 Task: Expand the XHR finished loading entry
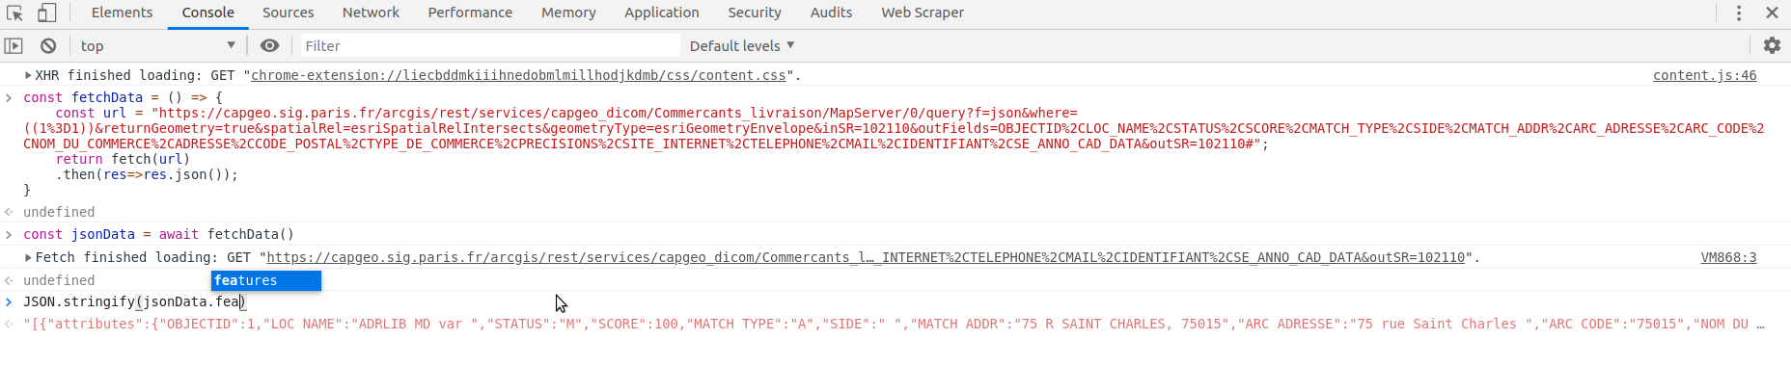[x=28, y=75]
